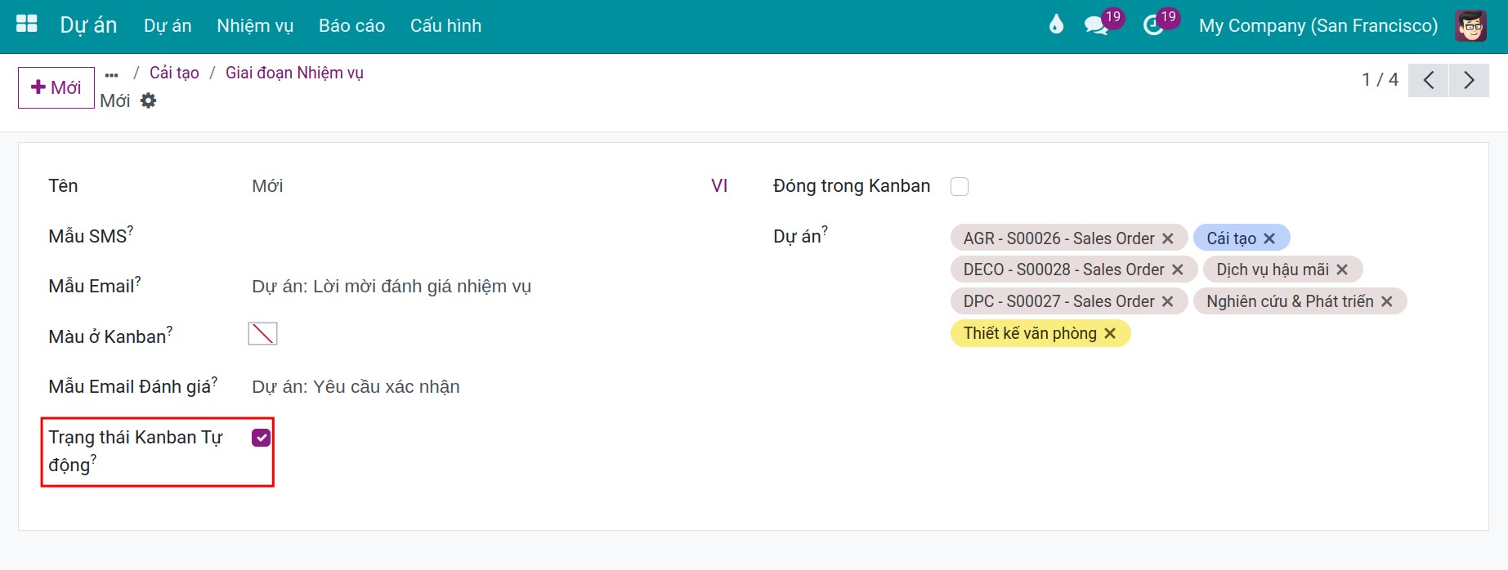Viewport: 1508px width, 570px height.
Task: Create a new record with Mới button
Action: [x=56, y=87]
